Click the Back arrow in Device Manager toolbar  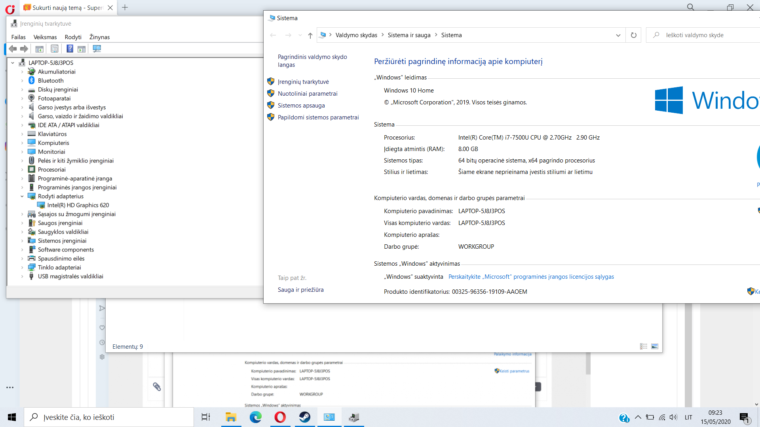tap(13, 49)
